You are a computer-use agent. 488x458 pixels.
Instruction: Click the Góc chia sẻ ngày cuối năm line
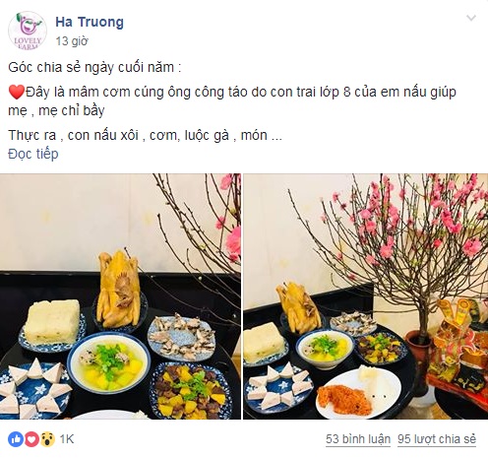[x=94, y=67]
